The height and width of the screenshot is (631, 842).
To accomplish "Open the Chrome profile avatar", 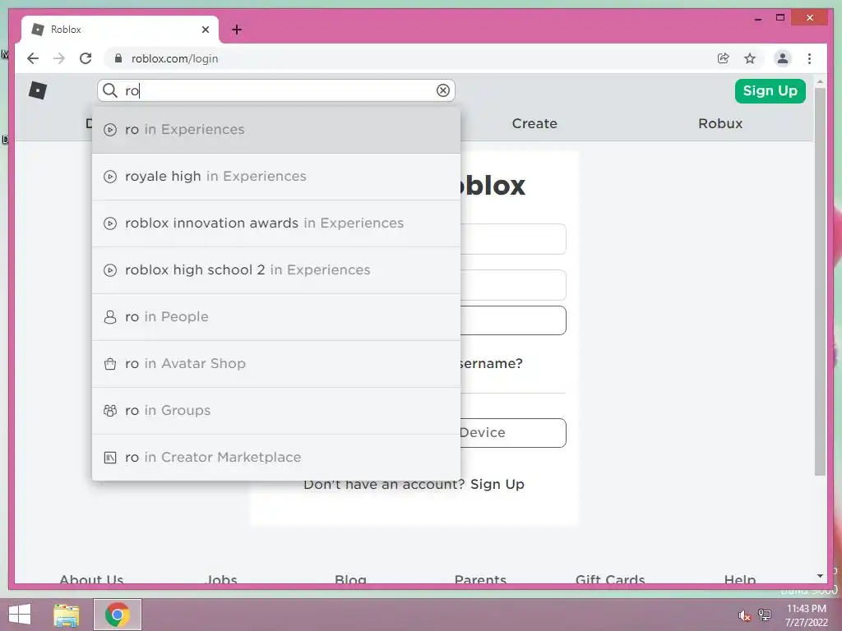I will 783,58.
